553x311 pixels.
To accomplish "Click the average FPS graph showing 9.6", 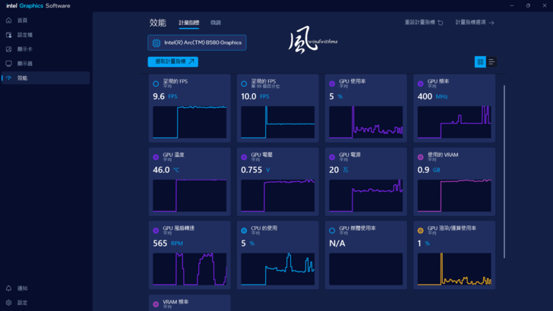I will click(x=190, y=122).
